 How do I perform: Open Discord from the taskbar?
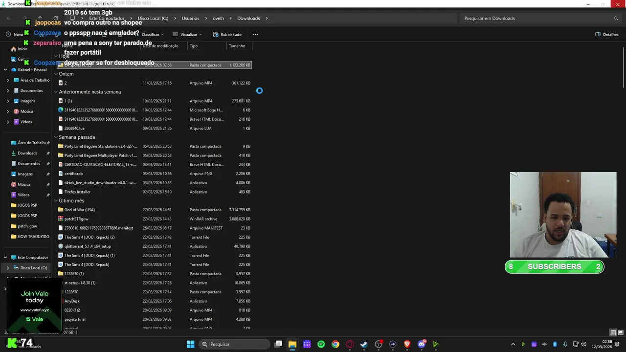coord(422,344)
